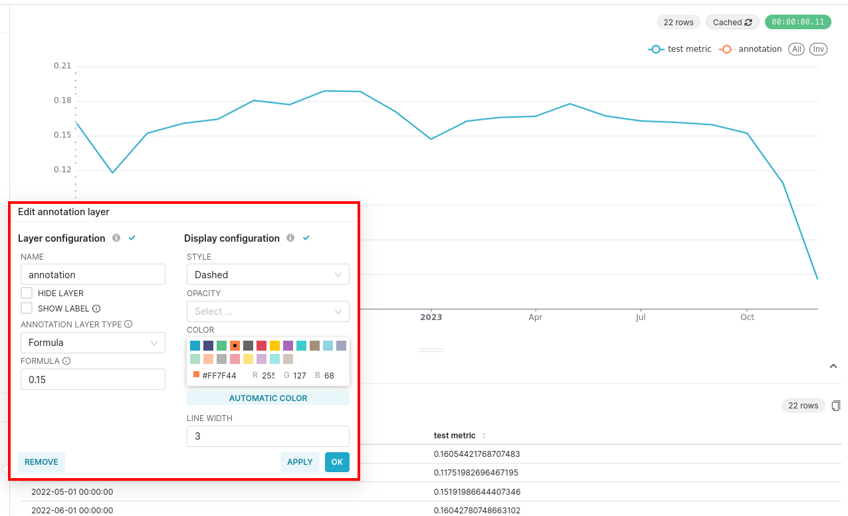Click the panel resize handle below chart

point(431,350)
